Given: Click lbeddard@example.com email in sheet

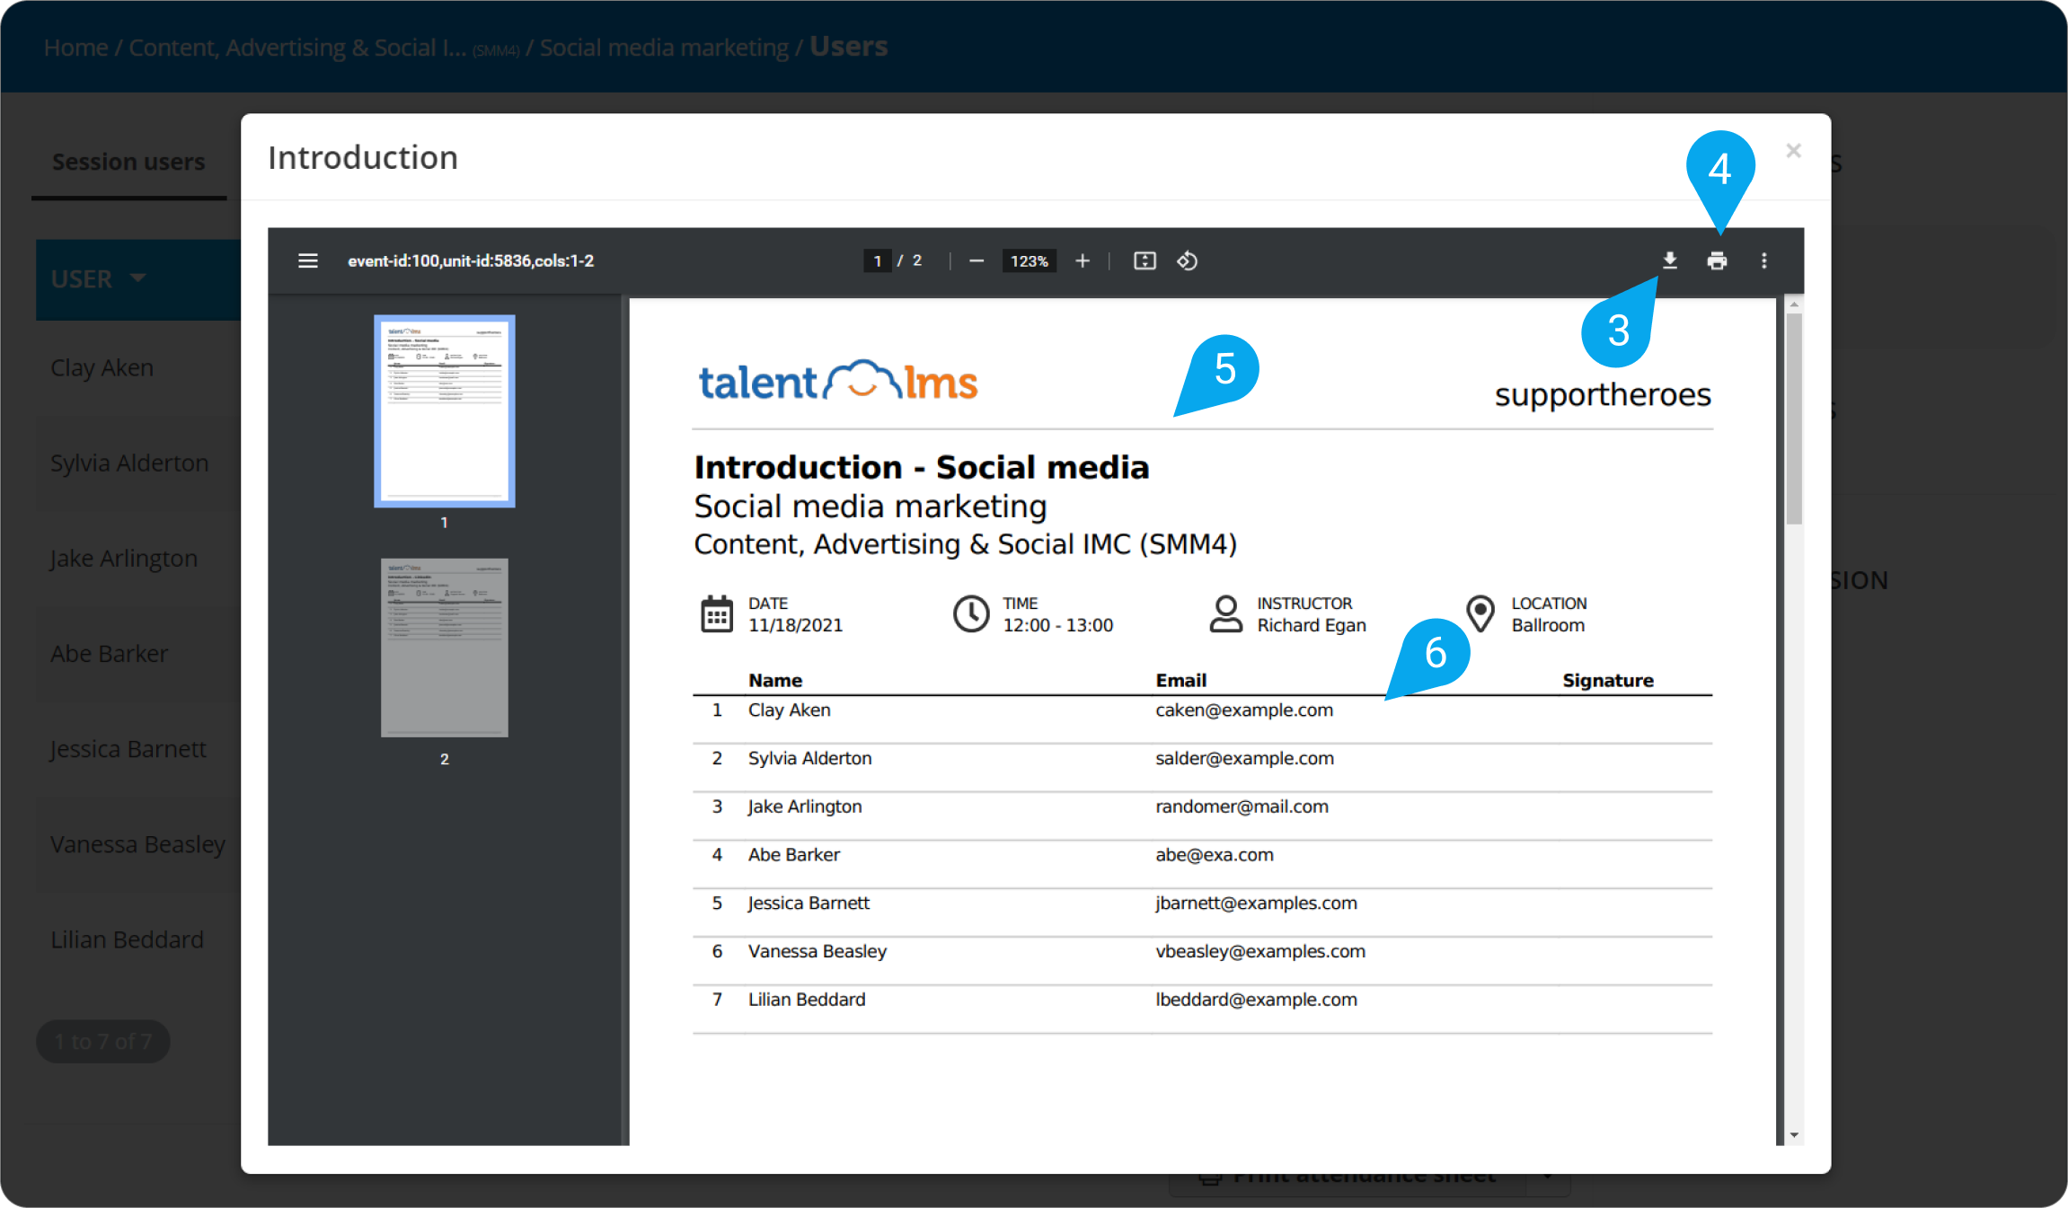Looking at the screenshot, I should (1256, 1001).
